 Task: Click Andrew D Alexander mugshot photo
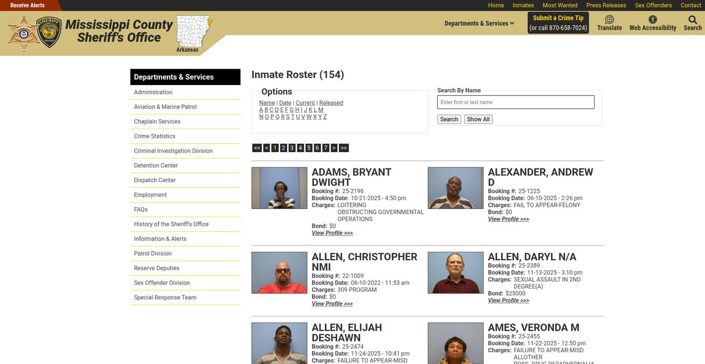(455, 188)
